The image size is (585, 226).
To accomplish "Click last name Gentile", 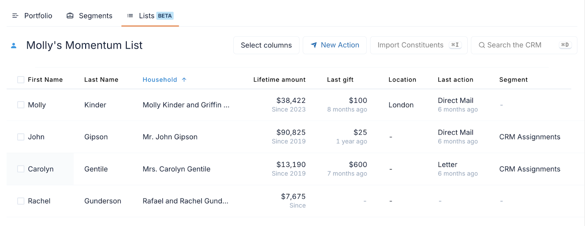I will (x=96, y=169).
